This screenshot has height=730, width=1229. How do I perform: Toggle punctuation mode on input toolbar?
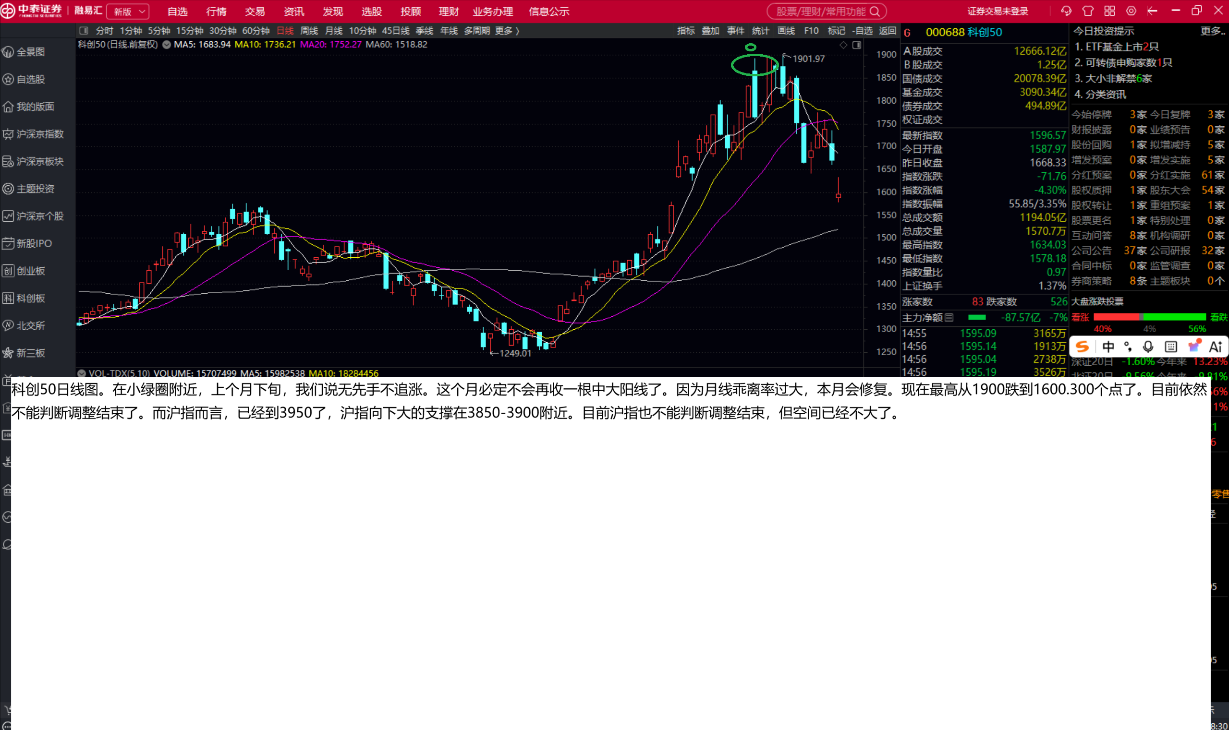(x=1128, y=347)
